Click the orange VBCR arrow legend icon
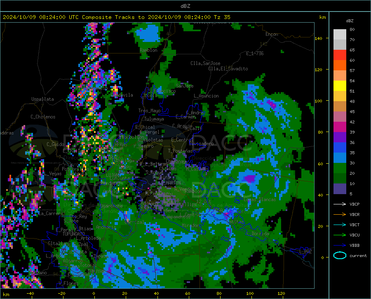Screen dimensions: 371x299 coord(340,215)
